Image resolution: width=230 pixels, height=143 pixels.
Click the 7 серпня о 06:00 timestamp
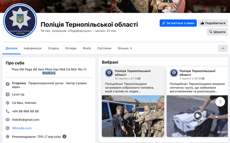(191, 78)
